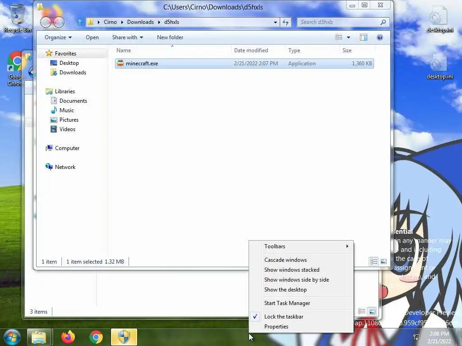Screen dimensions: 462x346
Task: Click the 1,360 KB size cell
Action: [x=362, y=63]
